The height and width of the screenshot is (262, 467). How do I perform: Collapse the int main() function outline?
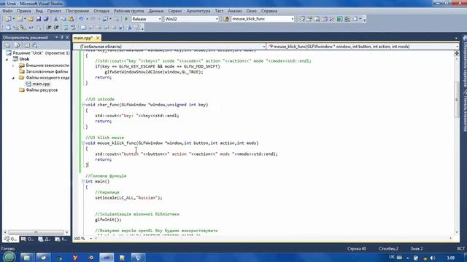click(83, 181)
